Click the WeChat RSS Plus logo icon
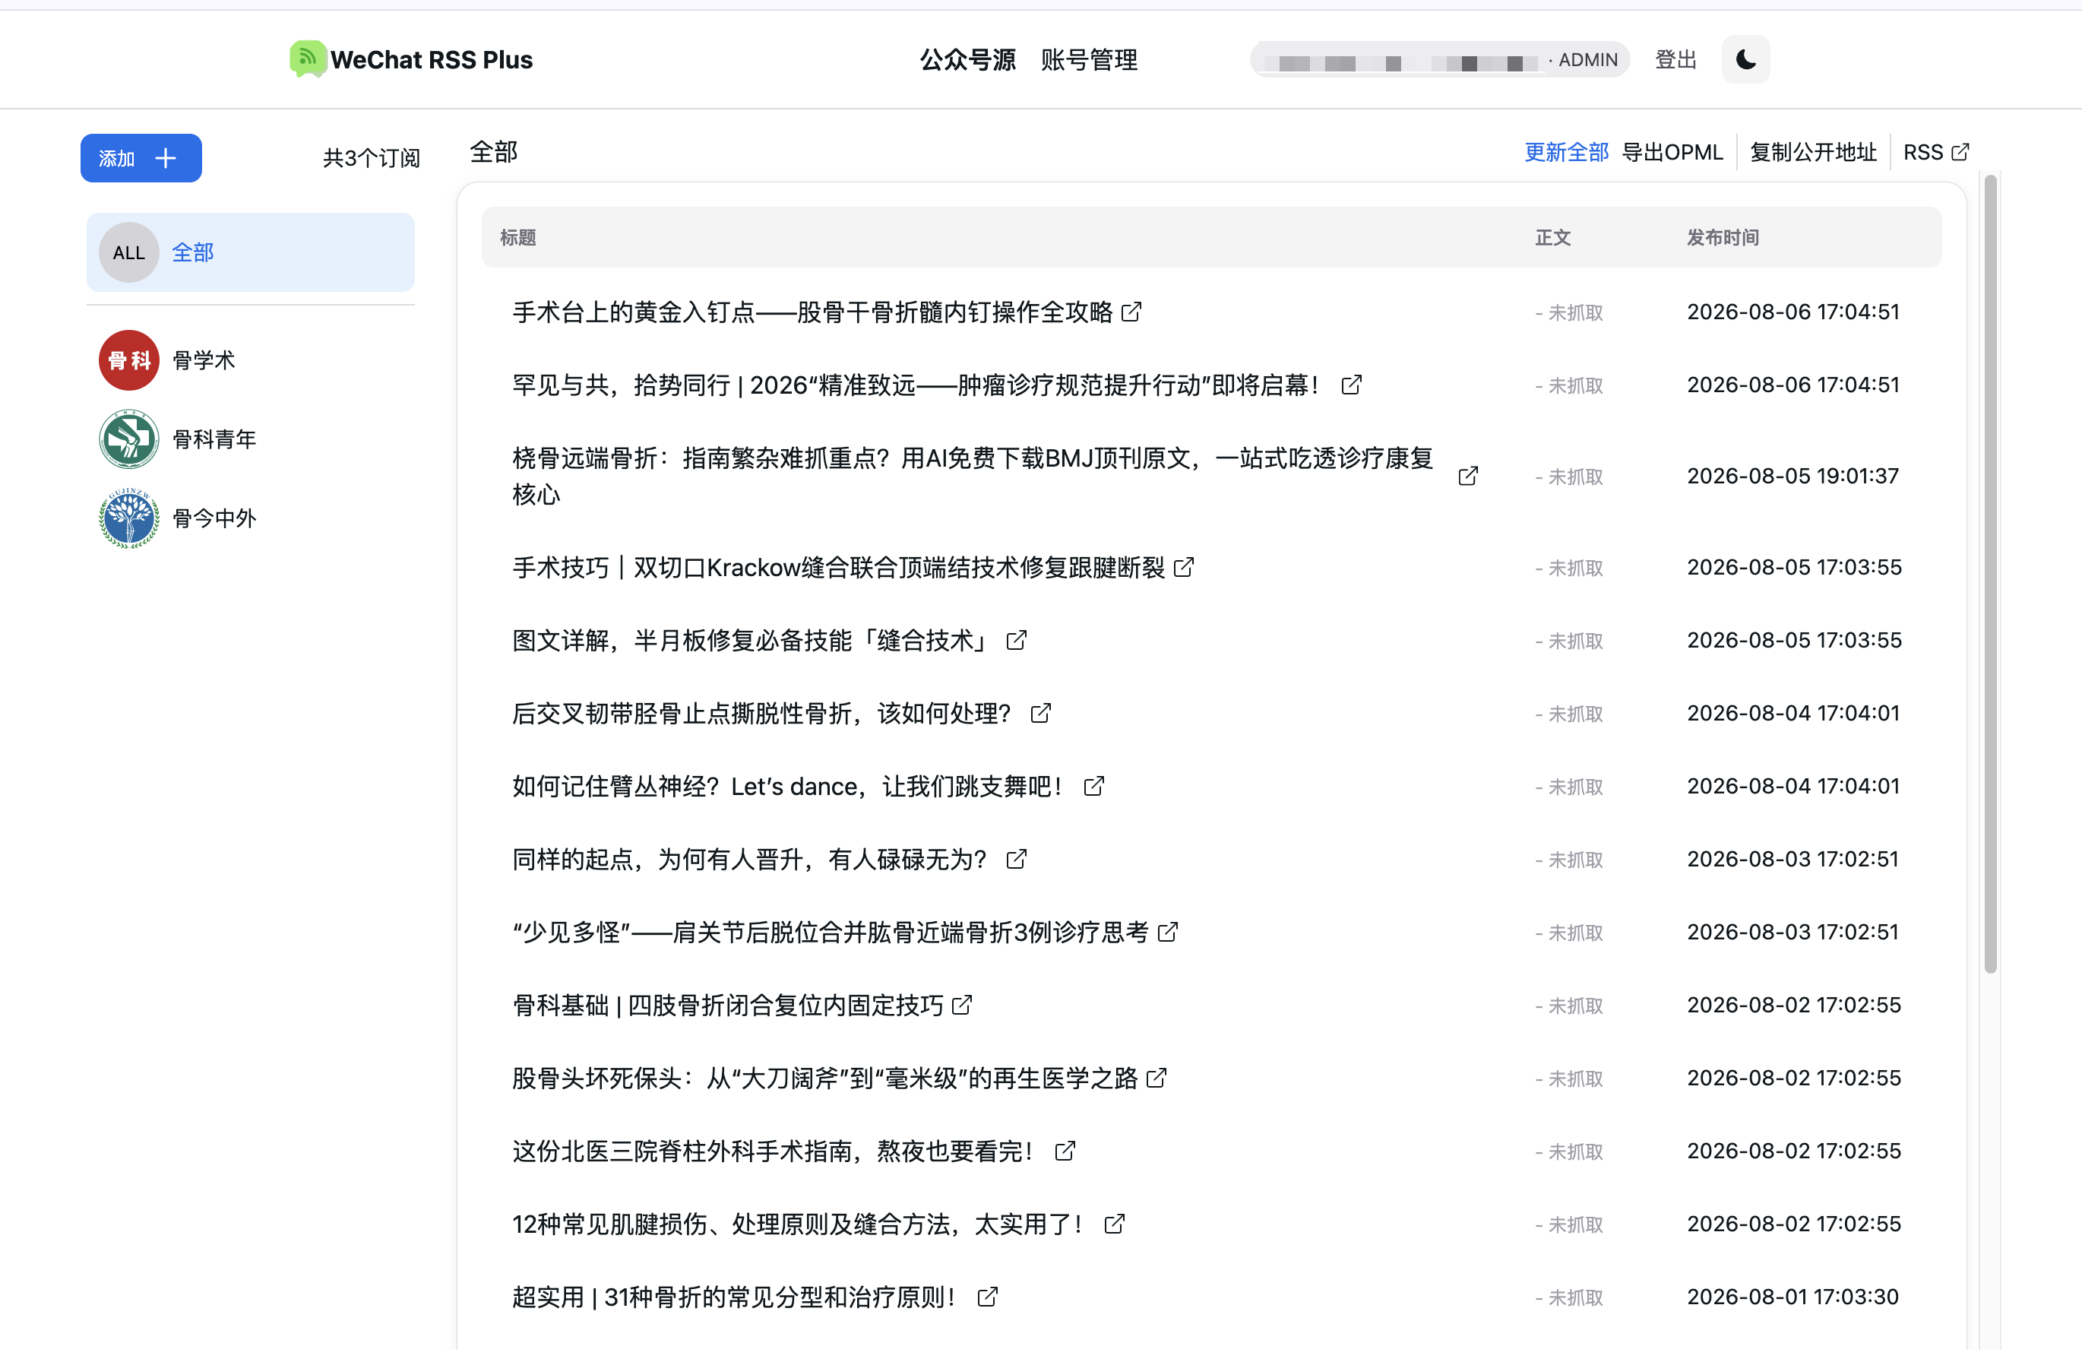This screenshot has height=1362, width=2082. coord(307,59)
